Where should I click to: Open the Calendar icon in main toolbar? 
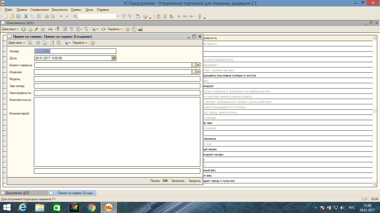tap(165, 17)
